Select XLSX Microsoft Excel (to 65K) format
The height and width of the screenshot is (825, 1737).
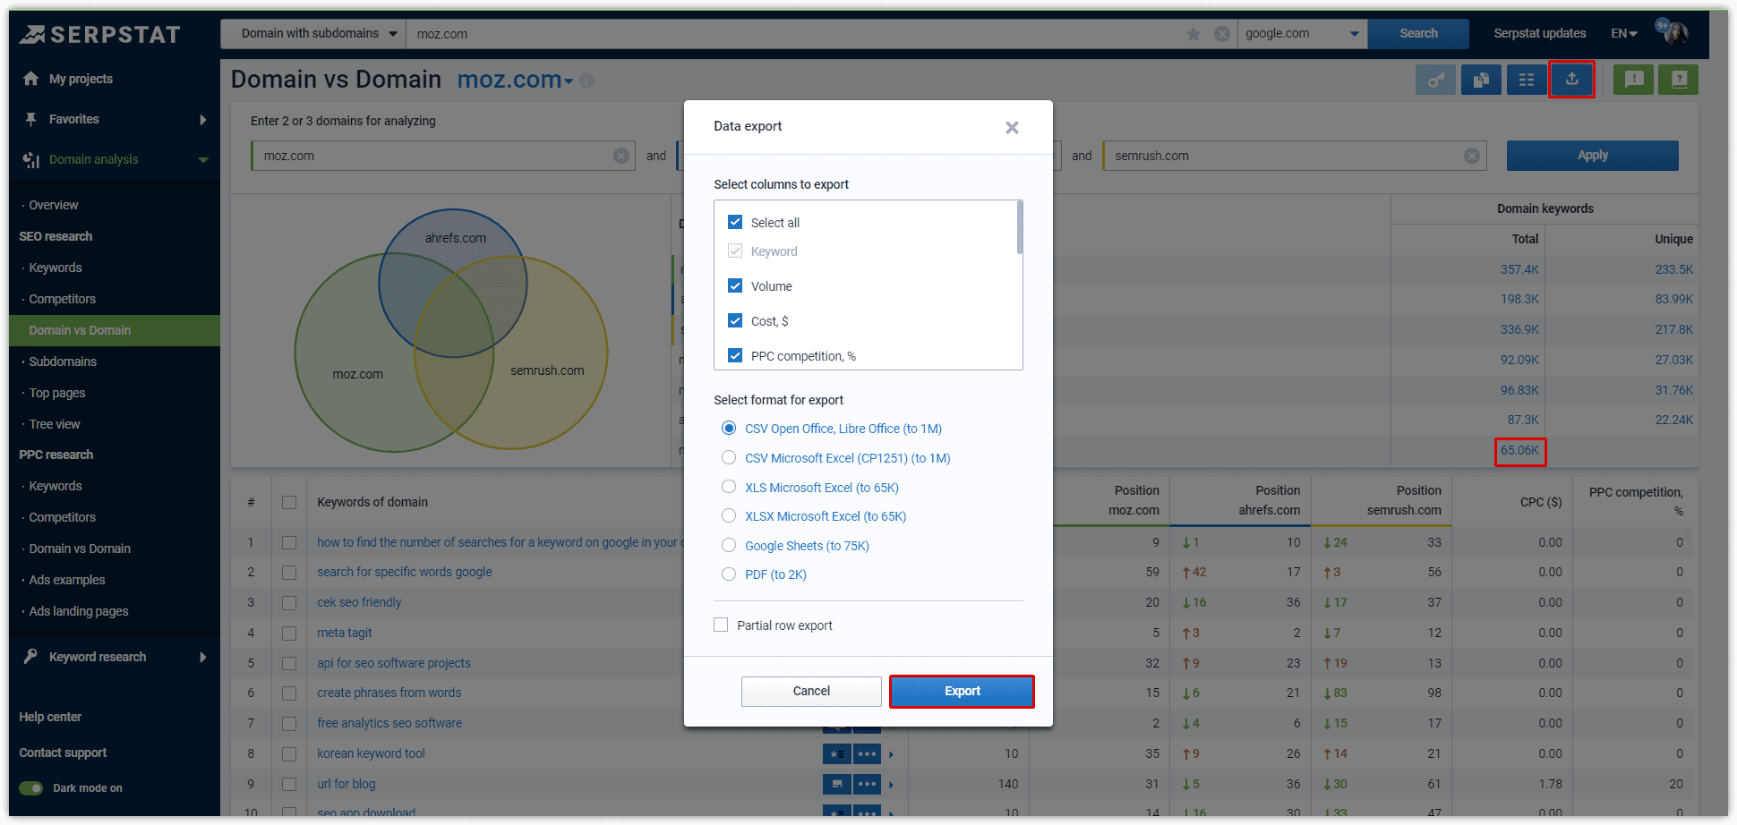pyautogui.click(x=729, y=515)
